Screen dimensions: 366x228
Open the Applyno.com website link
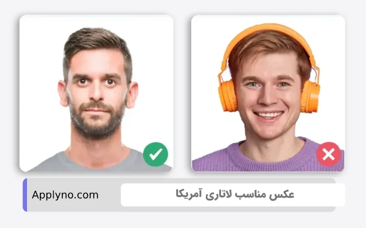point(65,195)
